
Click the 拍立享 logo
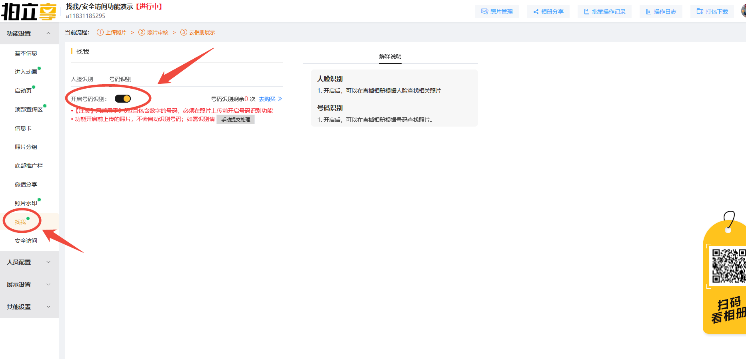29,11
